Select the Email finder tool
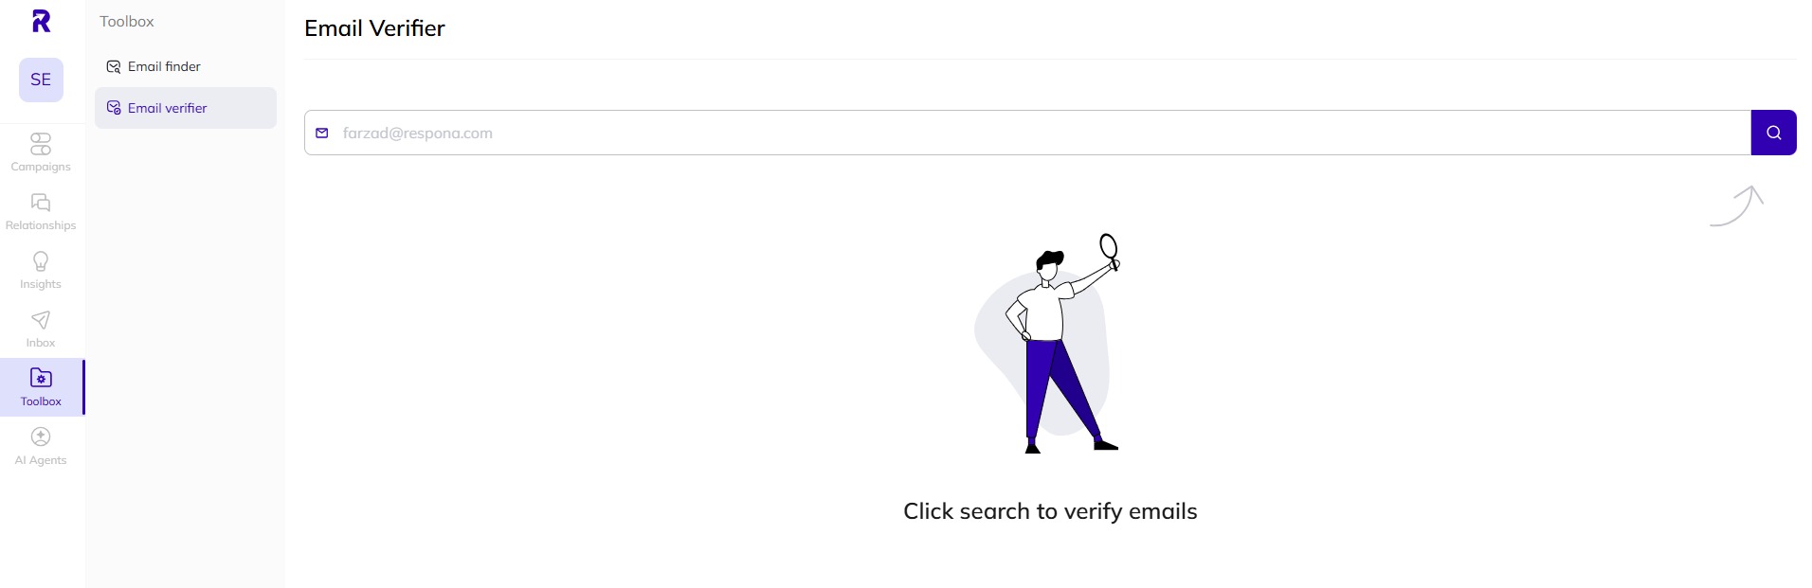This screenshot has width=1812, height=588. click(x=164, y=66)
